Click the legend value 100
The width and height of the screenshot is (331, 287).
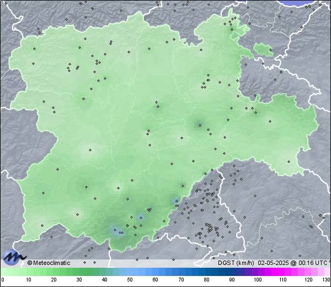(x=258, y=280)
